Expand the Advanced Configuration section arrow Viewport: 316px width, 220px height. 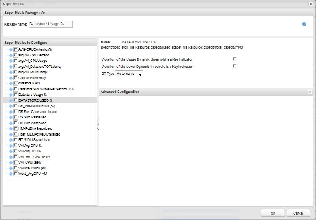(x=310, y=92)
